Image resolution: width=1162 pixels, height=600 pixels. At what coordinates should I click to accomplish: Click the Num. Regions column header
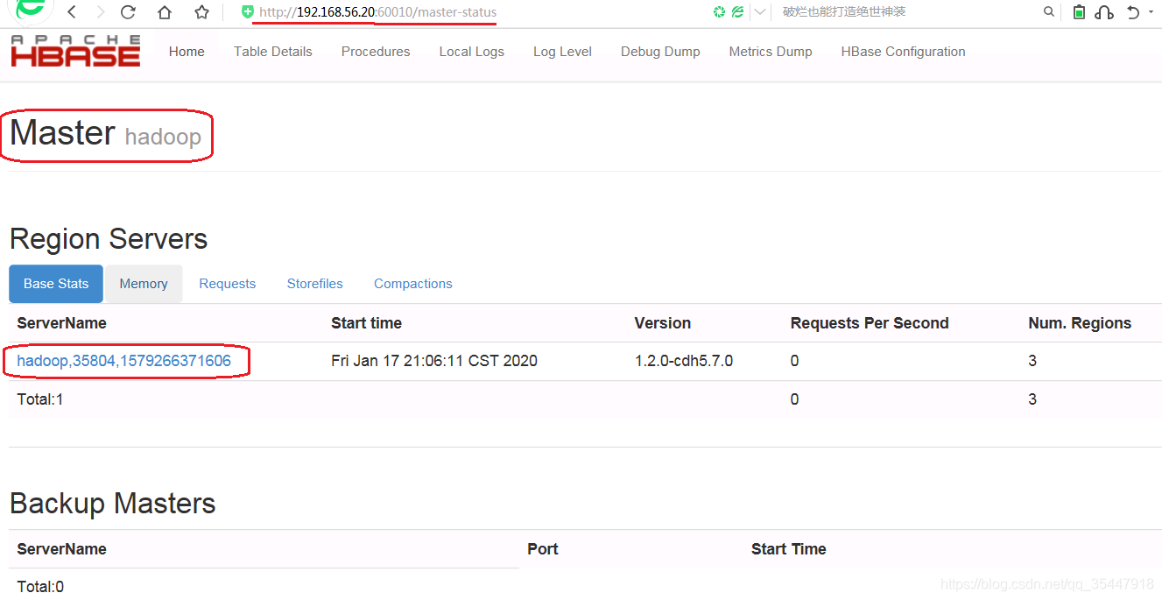[1080, 323]
